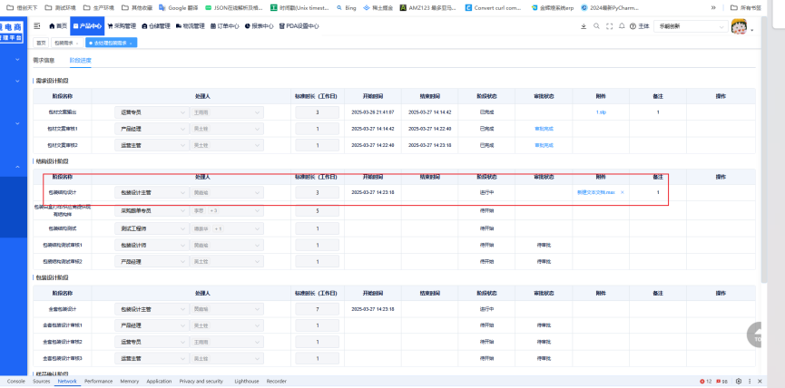Click the fullscreen icon in header
This screenshot has height=388, width=785.
coord(608,26)
